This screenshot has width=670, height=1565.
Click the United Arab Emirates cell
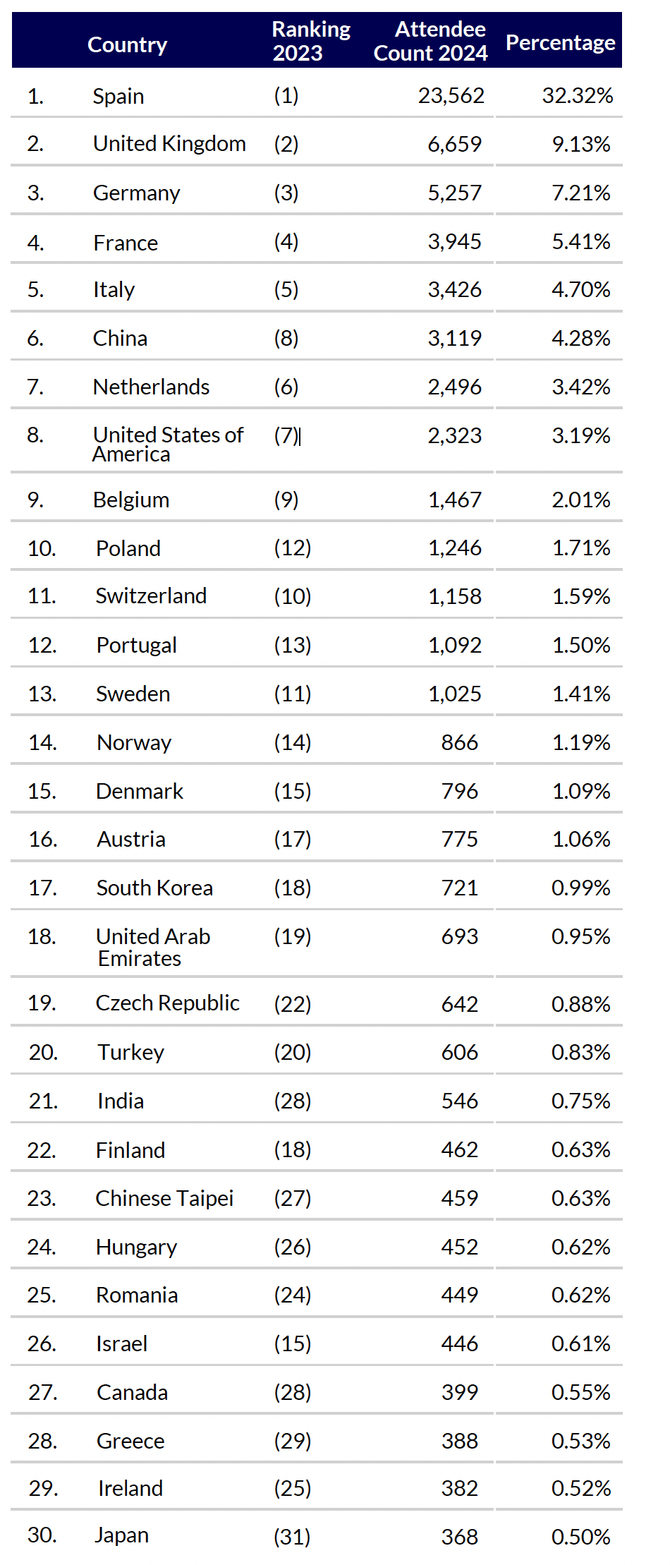point(153,947)
